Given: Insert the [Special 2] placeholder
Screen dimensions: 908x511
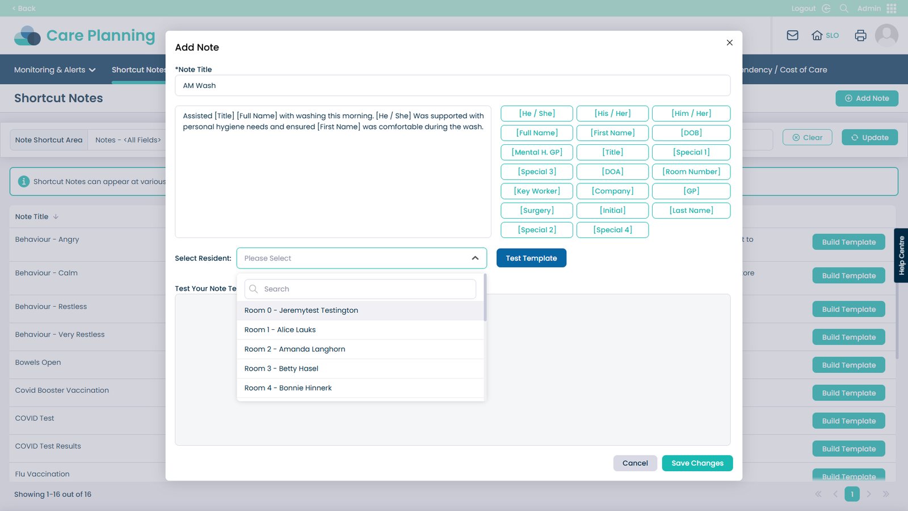Looking at the screenshot, I should click(537, 230).
